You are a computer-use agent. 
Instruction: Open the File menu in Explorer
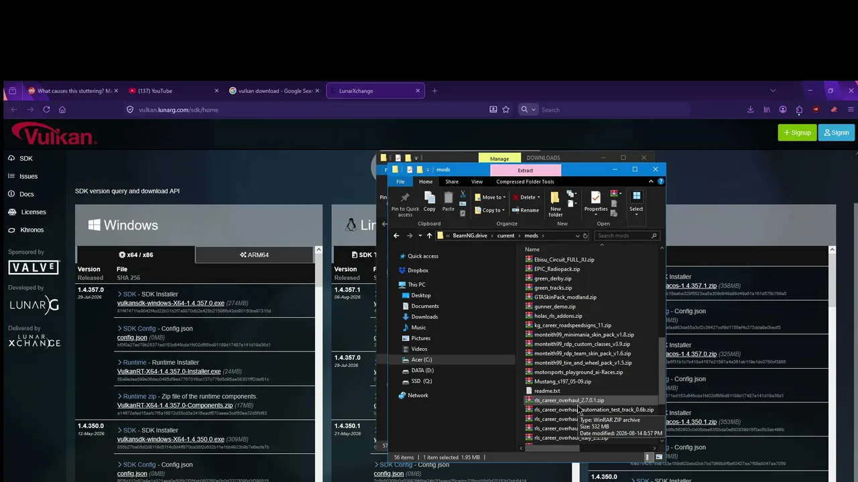[400, 181]
